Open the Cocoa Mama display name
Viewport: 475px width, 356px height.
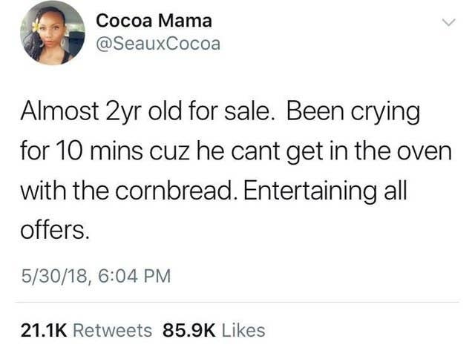(154, 21)
